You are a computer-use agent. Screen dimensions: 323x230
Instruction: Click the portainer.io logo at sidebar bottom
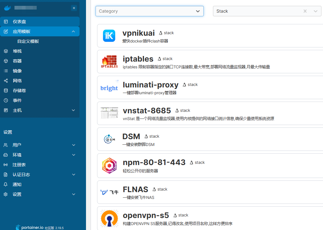[x=30, y=227]
